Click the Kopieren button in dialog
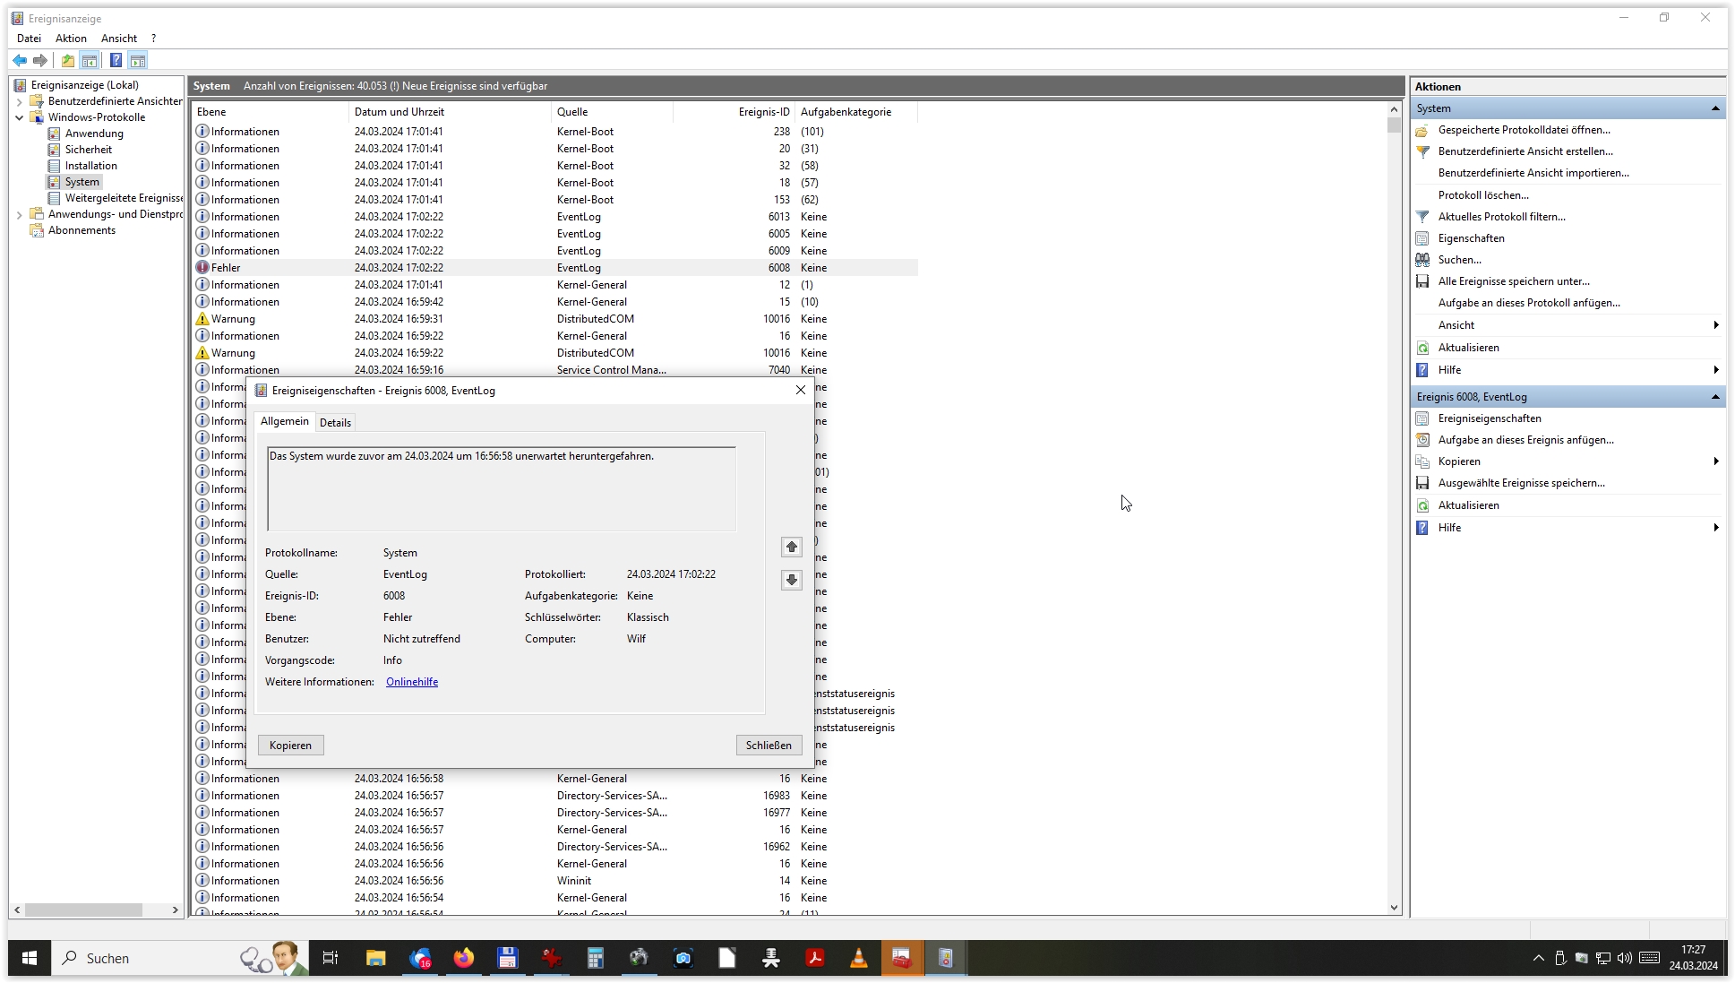 click(290, 746)
